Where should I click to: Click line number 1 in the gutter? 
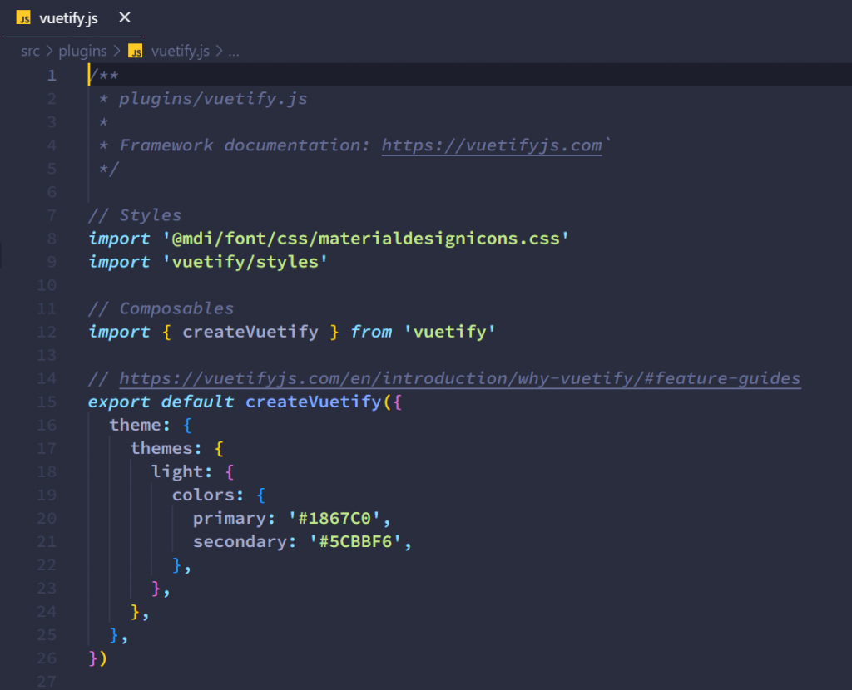click(52, 76)
